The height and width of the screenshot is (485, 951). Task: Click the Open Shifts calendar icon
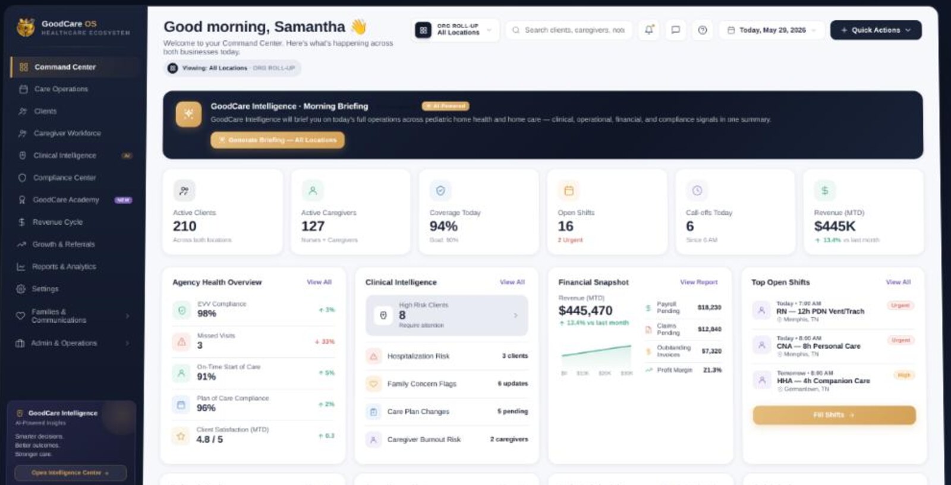point(569,191)
